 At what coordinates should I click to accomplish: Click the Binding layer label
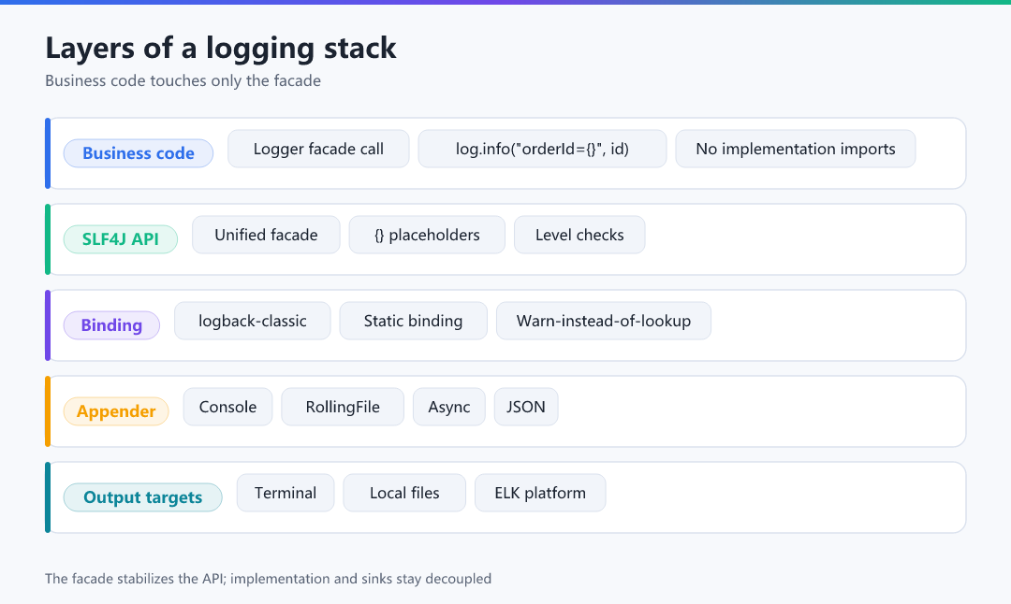111,325
